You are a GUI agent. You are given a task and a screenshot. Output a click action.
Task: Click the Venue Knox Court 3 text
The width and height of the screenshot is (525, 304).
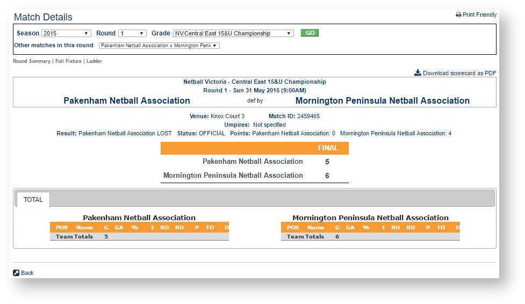coord(217,116)
